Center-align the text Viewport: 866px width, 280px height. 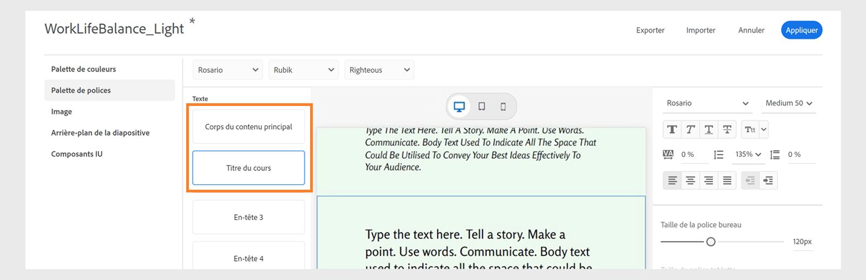pos(691,181)
